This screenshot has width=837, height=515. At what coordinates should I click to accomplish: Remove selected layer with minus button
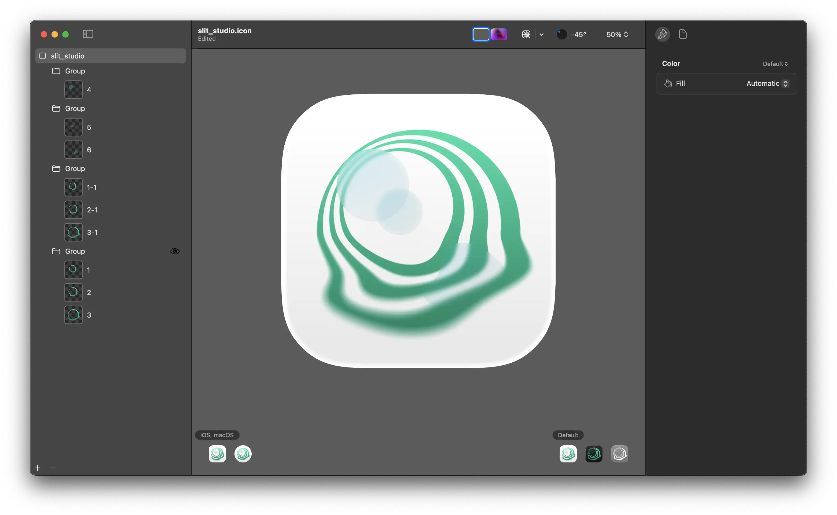pos(53,468)
